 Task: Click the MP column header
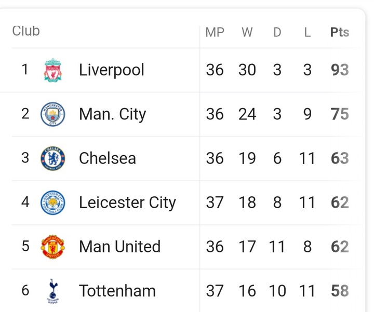[215, 32]
